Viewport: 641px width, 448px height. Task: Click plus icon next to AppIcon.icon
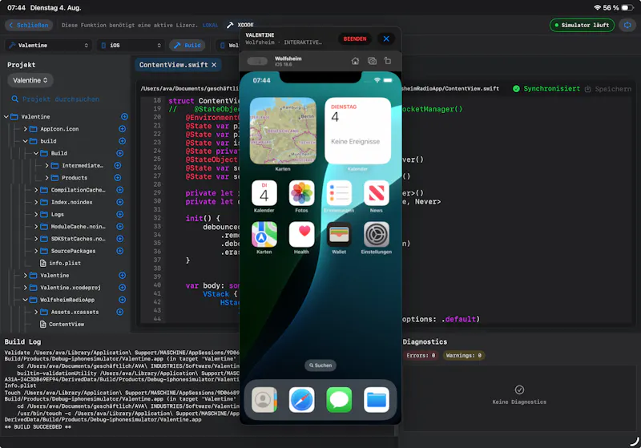point(122,129)
